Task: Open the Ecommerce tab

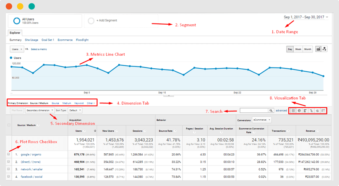Action: (x=65, y=40)
